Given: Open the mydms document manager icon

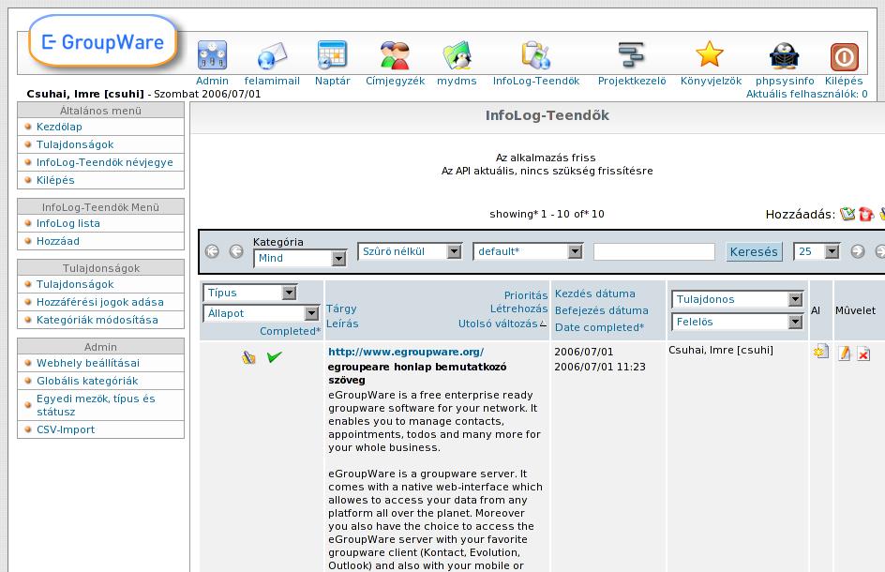Looking at the screenshot, I should tap(457, 55).
